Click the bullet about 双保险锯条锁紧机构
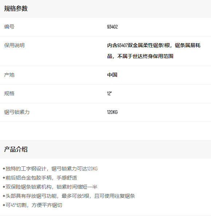211x220 pixels. [50, 187]
